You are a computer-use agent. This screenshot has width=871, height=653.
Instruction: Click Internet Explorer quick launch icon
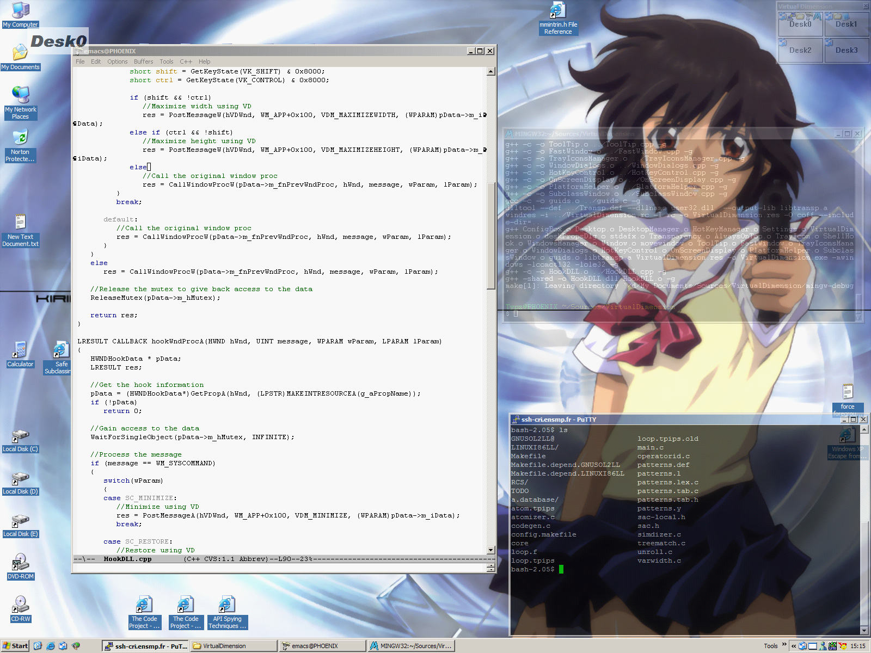50,646
